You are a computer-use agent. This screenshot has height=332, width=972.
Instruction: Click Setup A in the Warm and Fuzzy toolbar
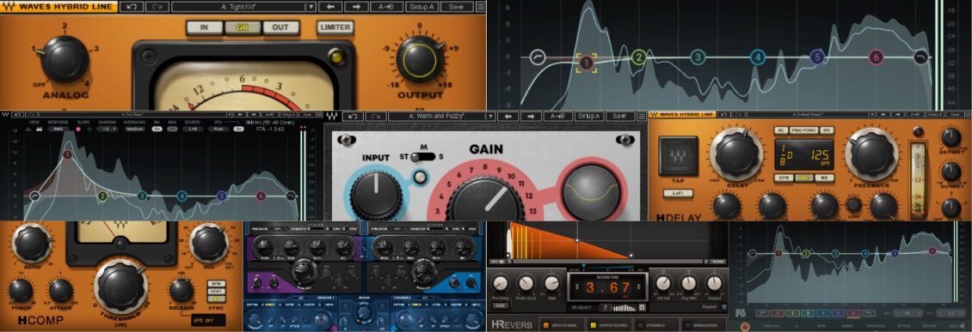coord(588,116)
